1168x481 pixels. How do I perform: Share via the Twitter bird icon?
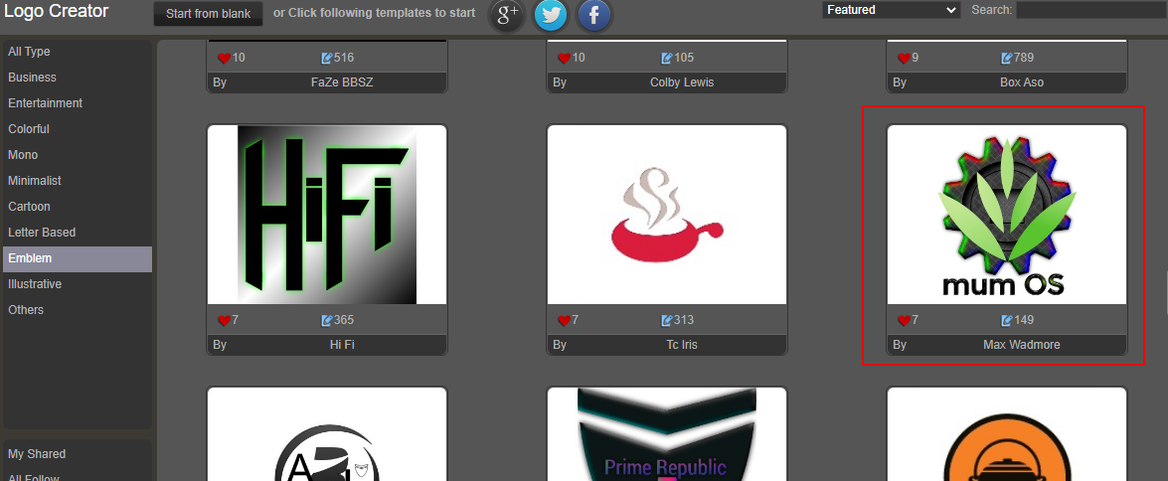551,14
